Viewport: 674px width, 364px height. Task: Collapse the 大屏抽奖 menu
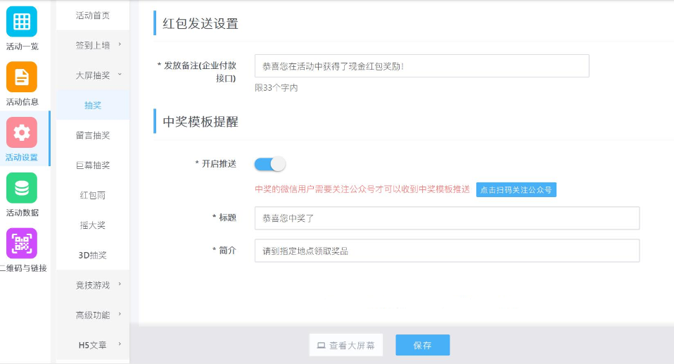(92, 75)
